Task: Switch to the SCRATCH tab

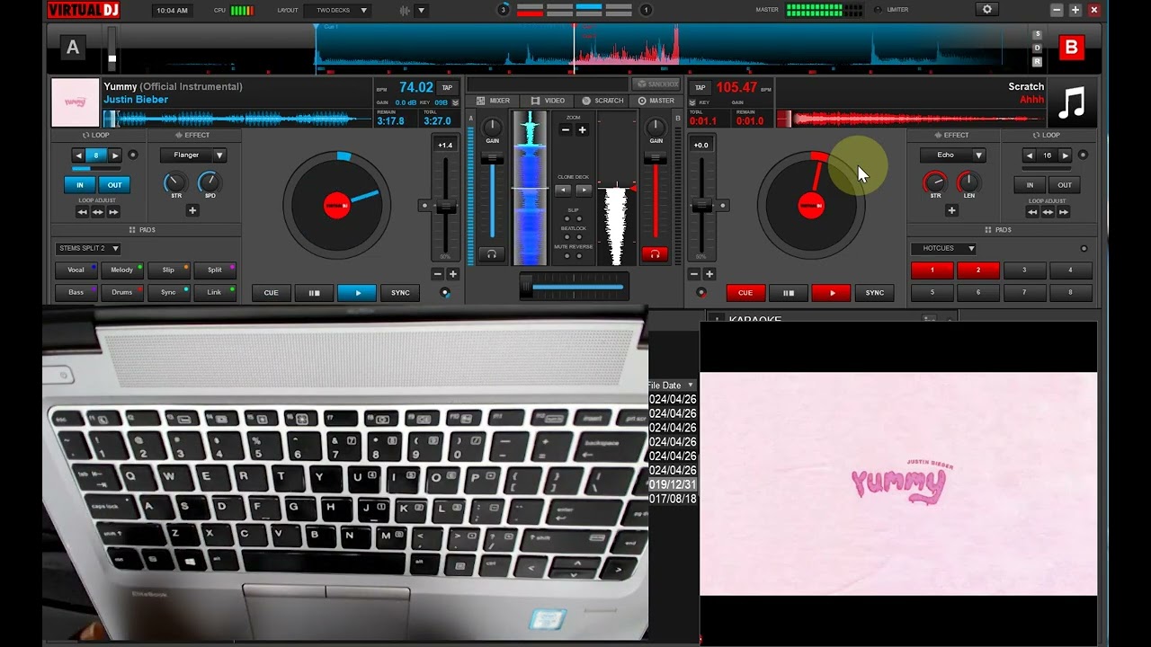Action: pyautogui.click(x=602, y=101)
